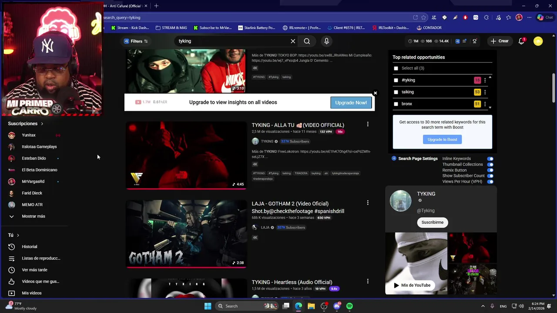Open GOTHAM 2 video thumbnail
This screenshot has width=557, height=313.
point(186,234)
